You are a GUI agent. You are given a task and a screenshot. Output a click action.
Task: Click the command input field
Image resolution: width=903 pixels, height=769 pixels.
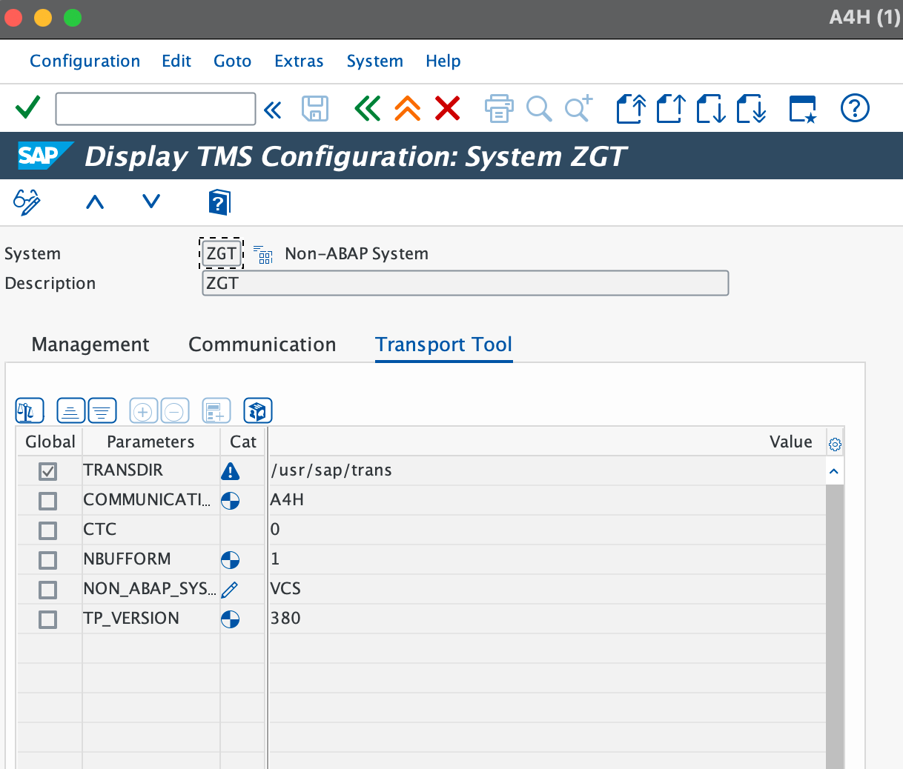point(156,109)
